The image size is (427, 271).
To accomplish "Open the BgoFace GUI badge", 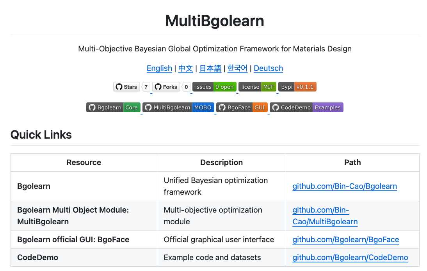I will point(242,107).
